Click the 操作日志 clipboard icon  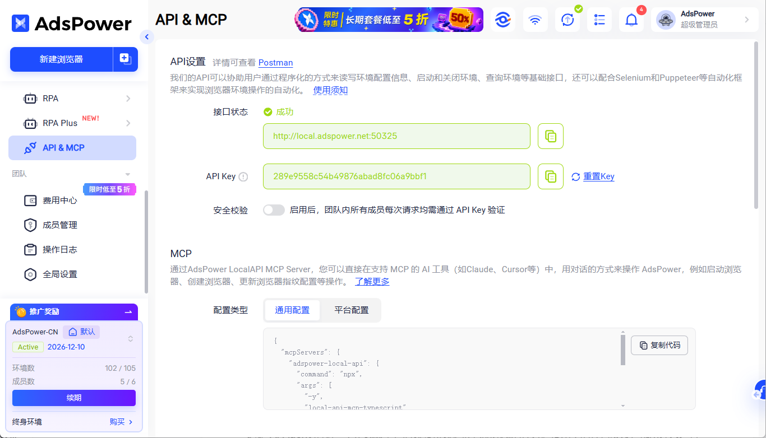tap(30, 250)
